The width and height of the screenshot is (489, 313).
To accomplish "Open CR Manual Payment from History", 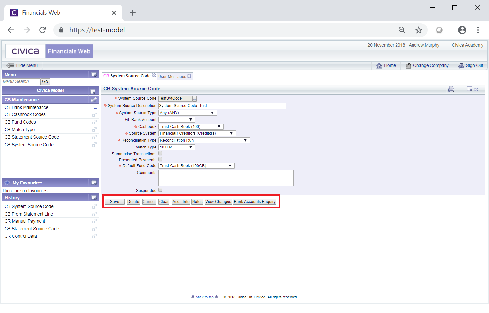I will [x=25, y=221].
